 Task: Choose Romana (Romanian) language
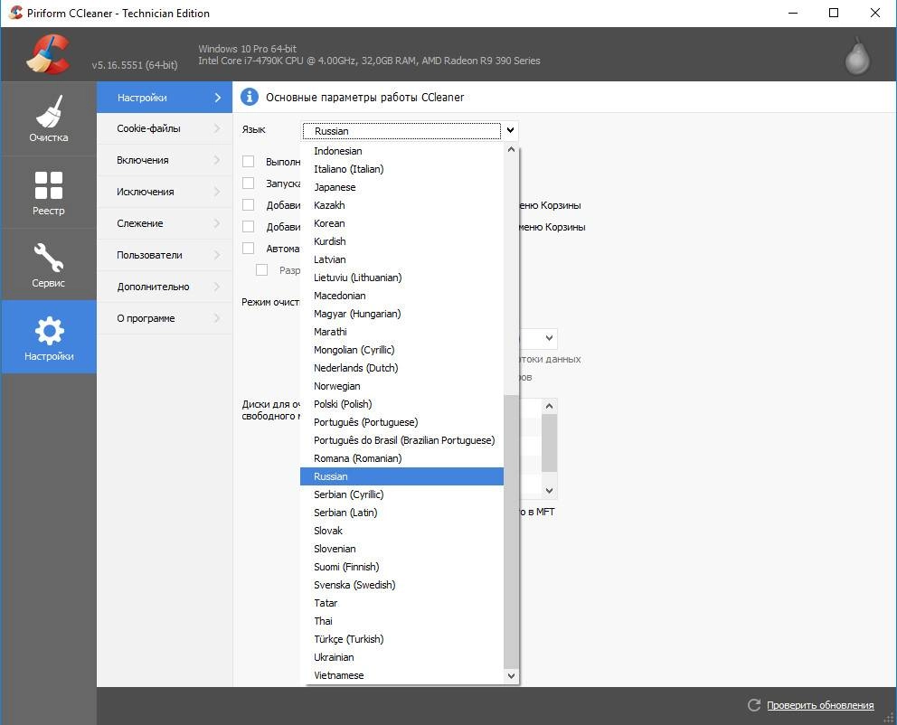point(401,458)
